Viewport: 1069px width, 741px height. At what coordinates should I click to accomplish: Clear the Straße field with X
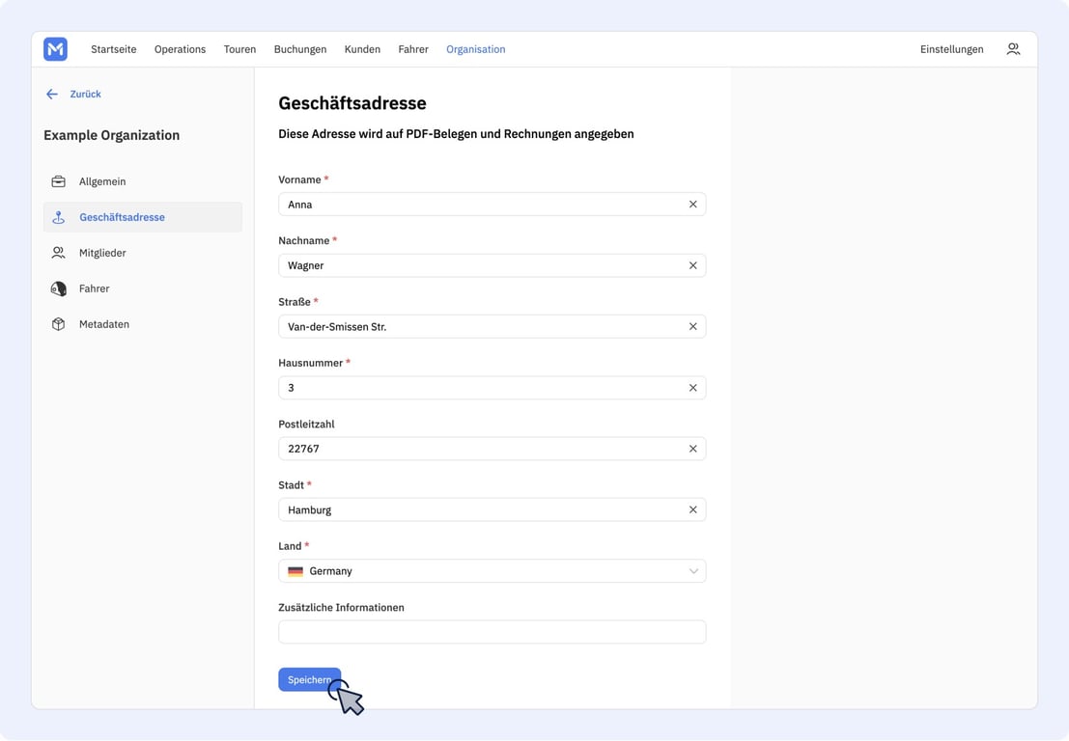click(x=692, y=326)
